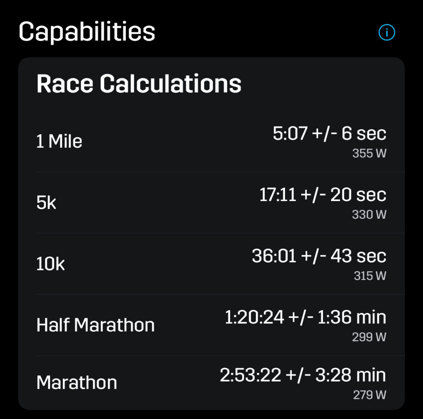Tap the 17:11 +/- 20 sec prediction
423x419 pixels.
pyautogui.click(x=323, y=194)
